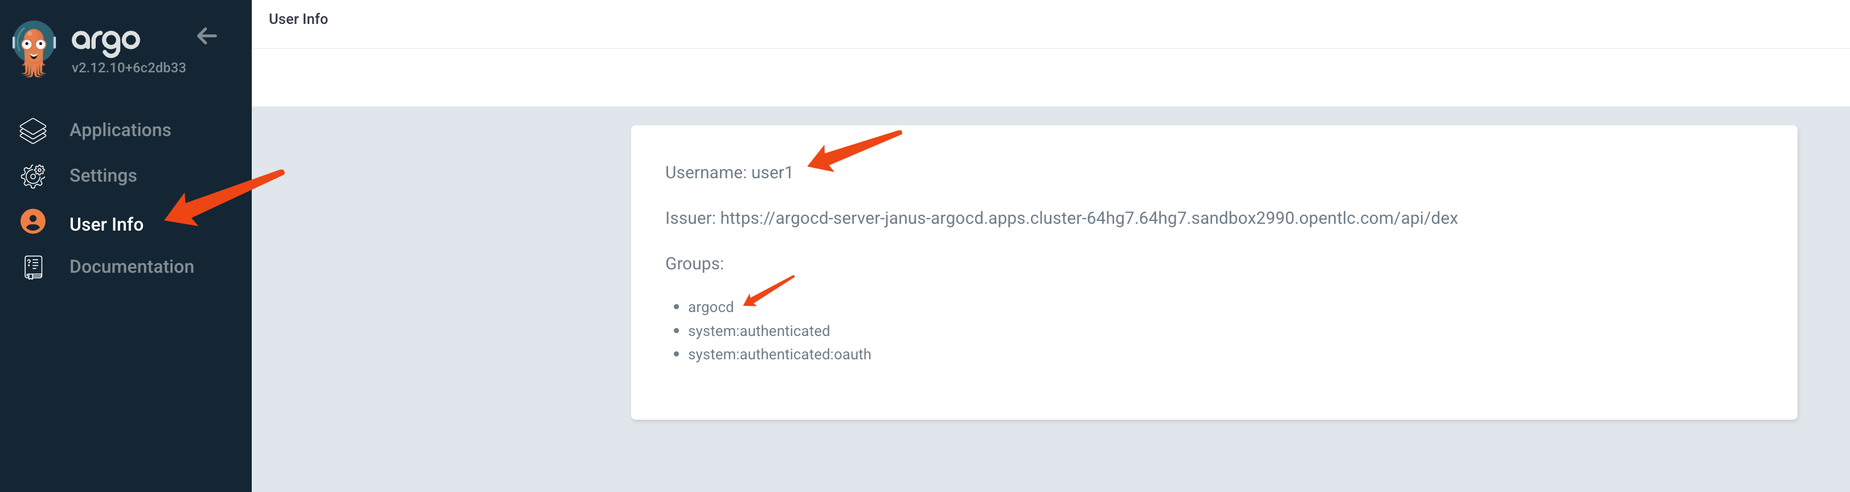This screenshot has height=492, width=1850.
Task: Select the system:authenticated group entry
Action: click(758, 331)
